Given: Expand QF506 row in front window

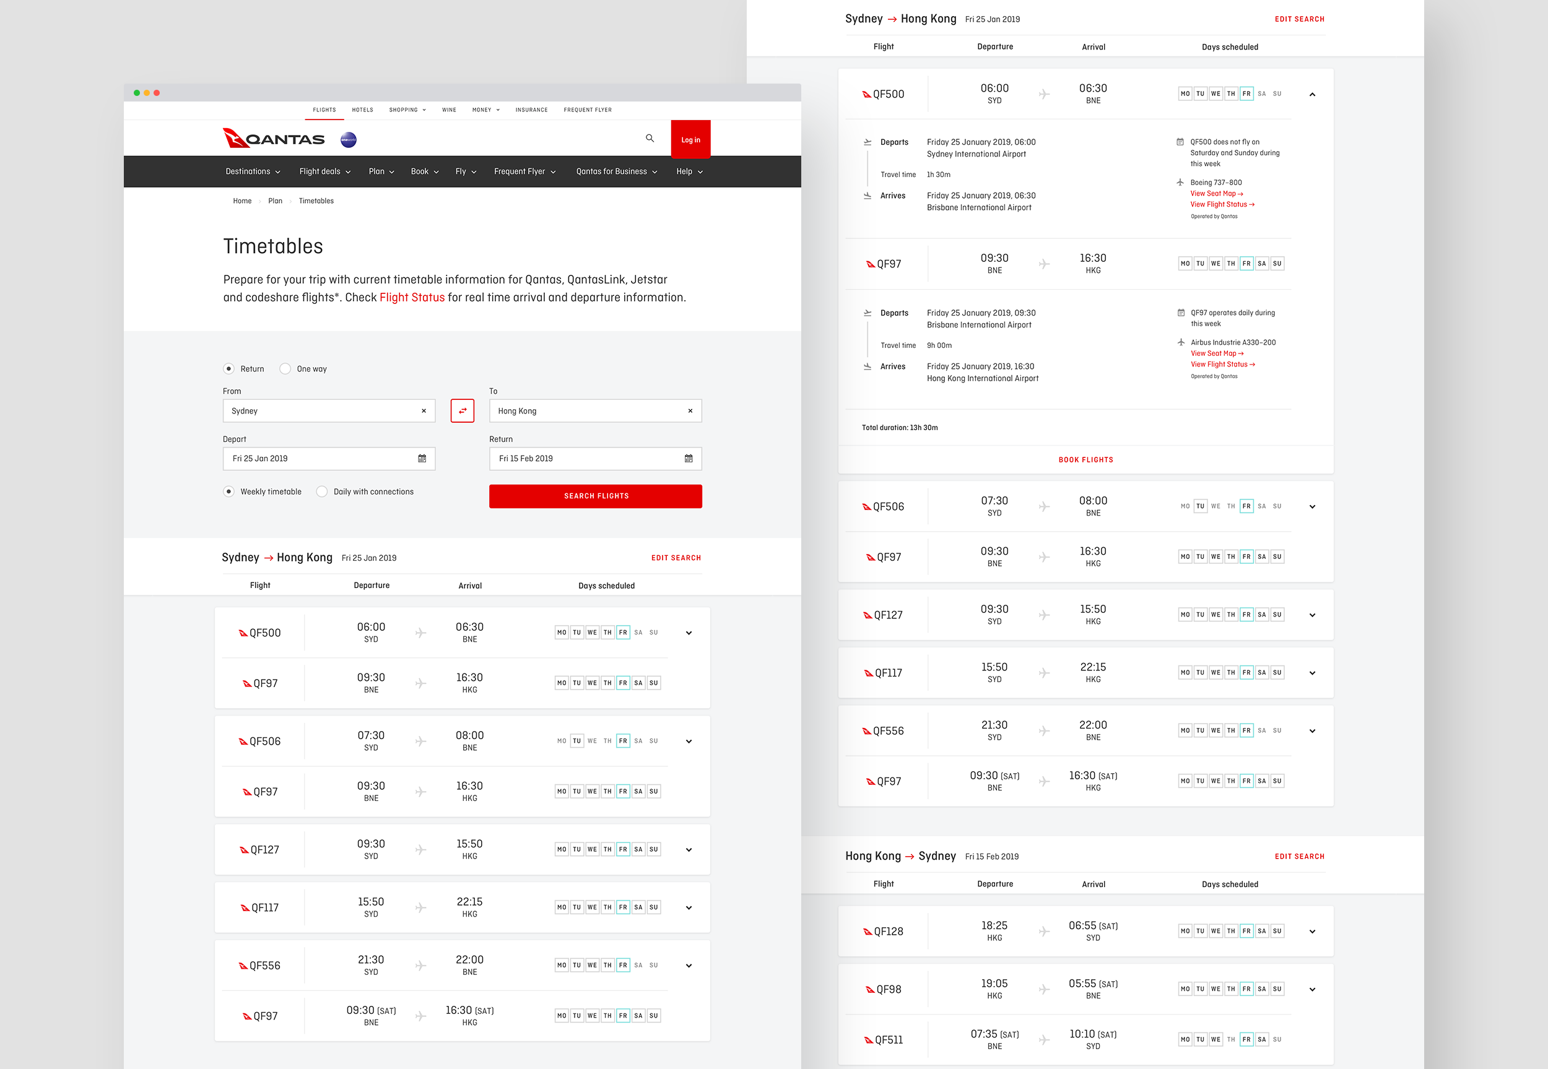Looking at the screenshot, I should pos(689,742).
